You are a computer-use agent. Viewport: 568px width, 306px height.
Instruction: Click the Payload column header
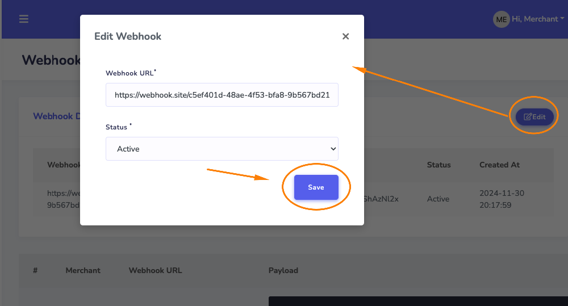(283, 270)
